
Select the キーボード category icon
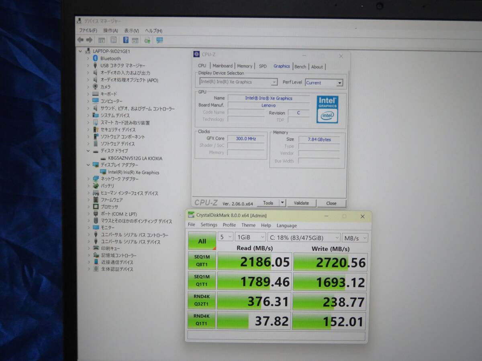(96, 94)
